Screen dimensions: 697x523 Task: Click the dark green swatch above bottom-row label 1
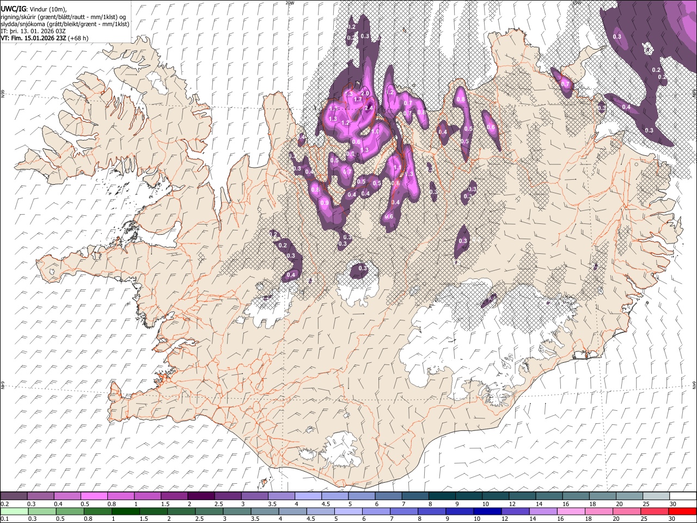pos(125,511)
